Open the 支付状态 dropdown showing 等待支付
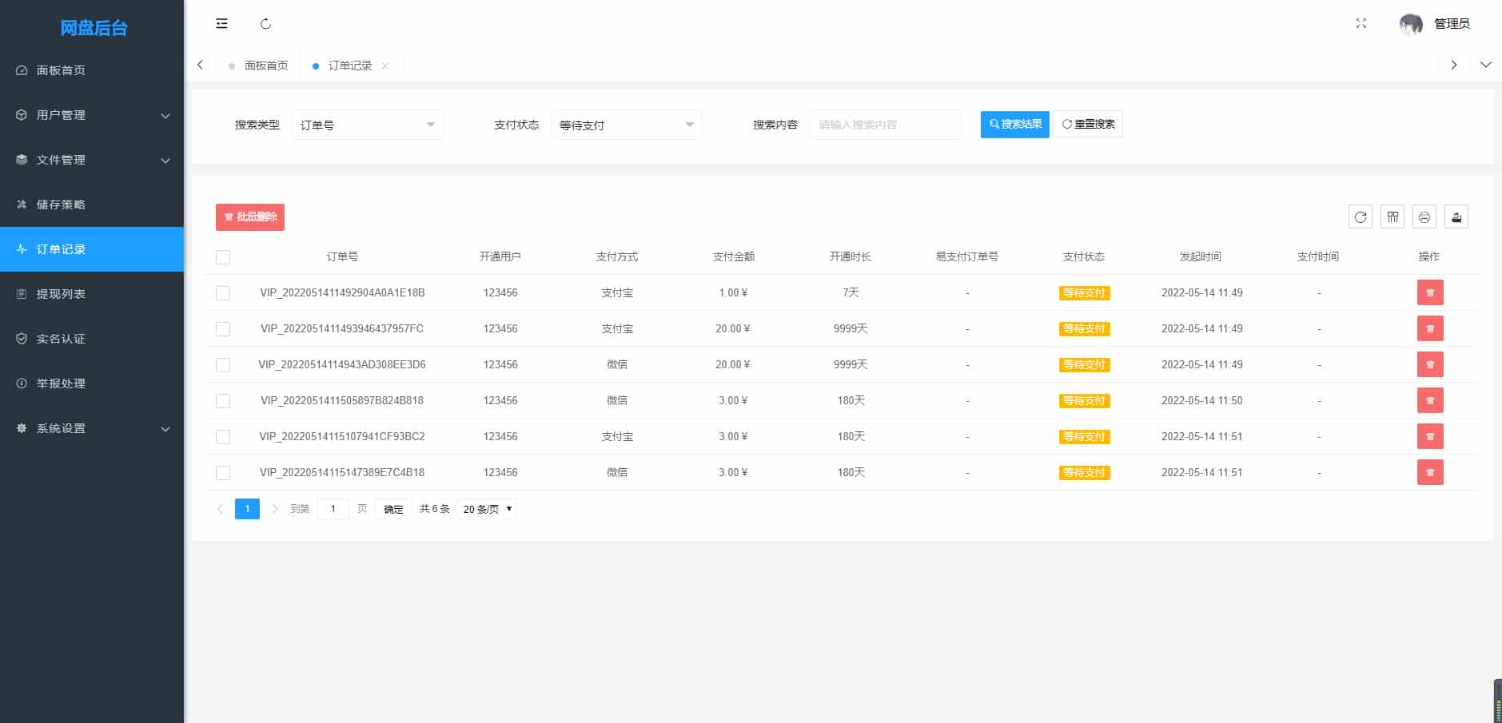 point(626,125)
